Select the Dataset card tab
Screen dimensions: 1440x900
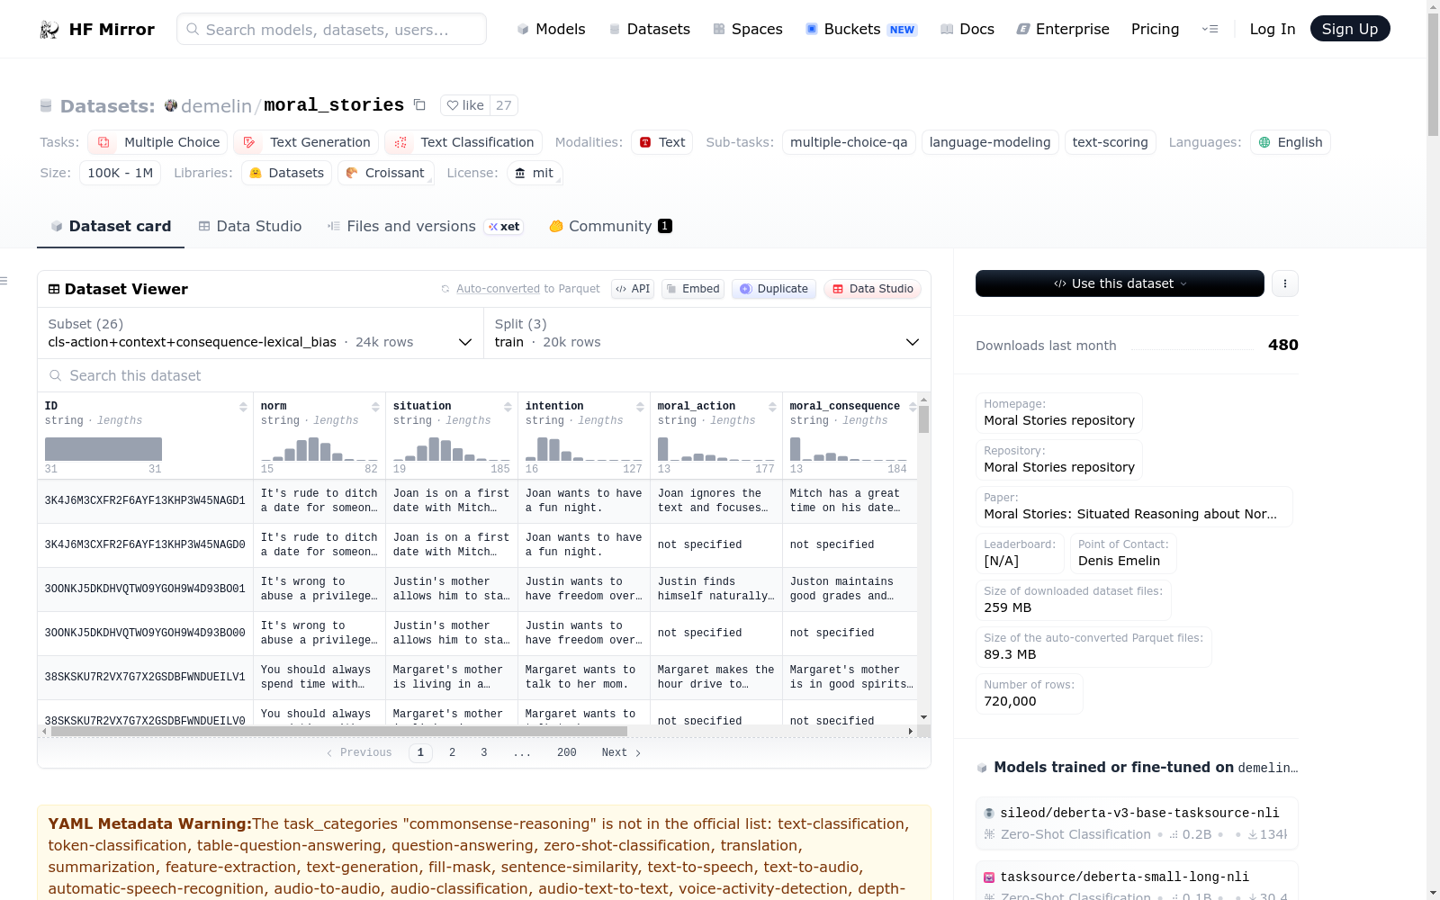coord(111,226)
